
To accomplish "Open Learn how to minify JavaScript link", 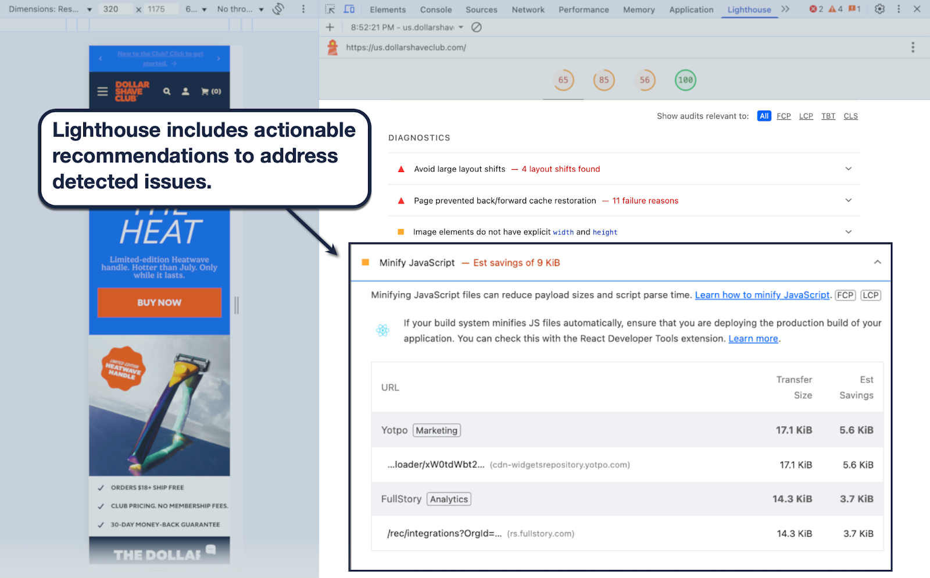I will click(762, 295).
